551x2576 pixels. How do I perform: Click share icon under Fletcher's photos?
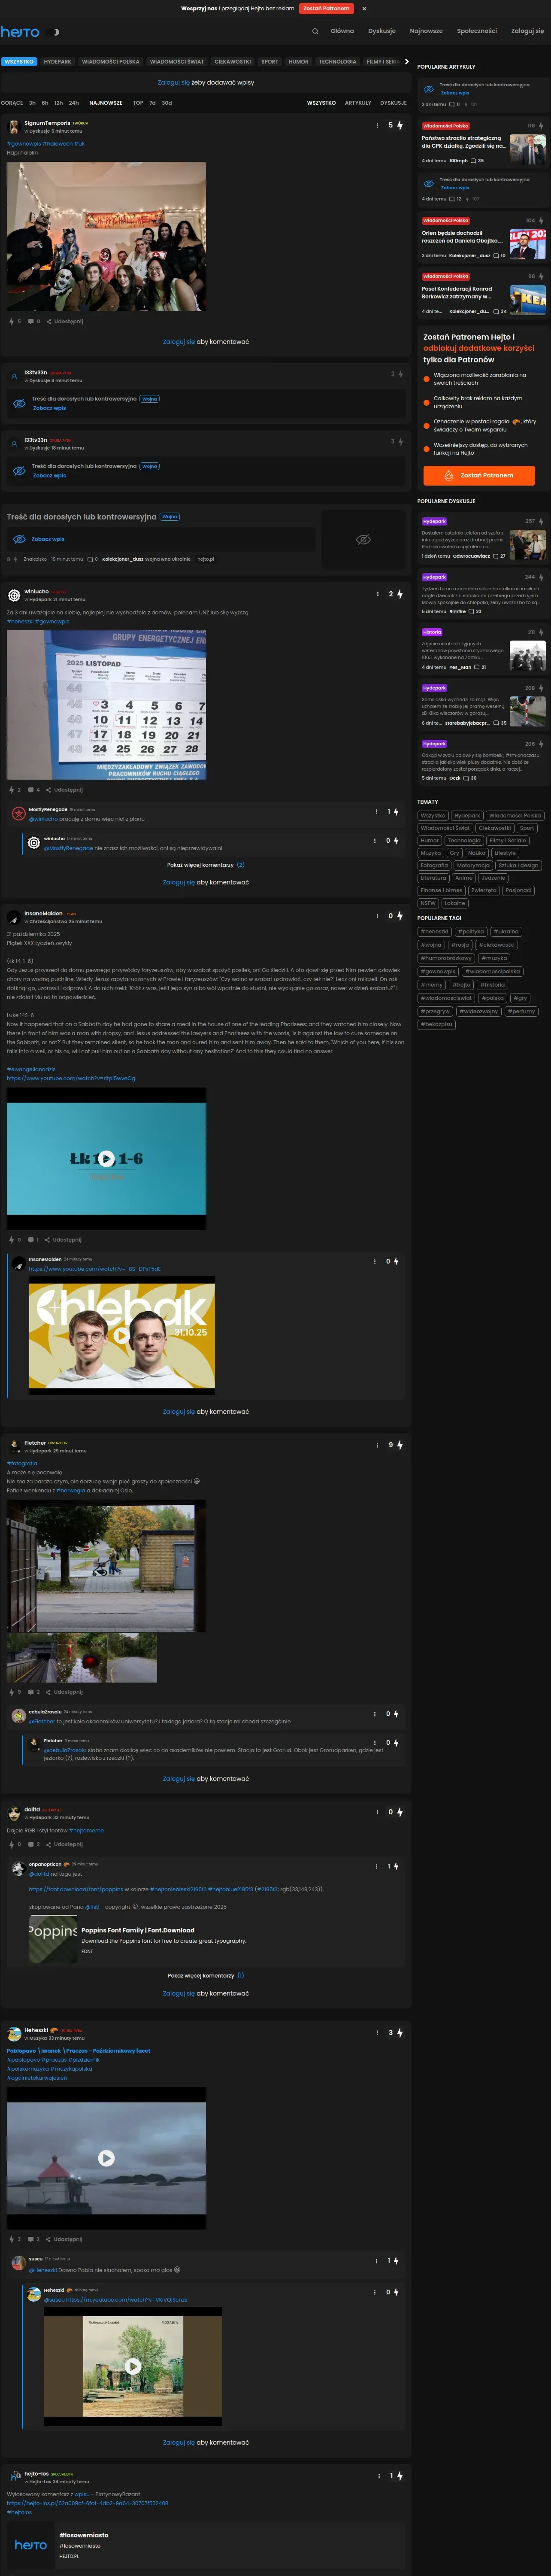click(x=49, y=1692)
